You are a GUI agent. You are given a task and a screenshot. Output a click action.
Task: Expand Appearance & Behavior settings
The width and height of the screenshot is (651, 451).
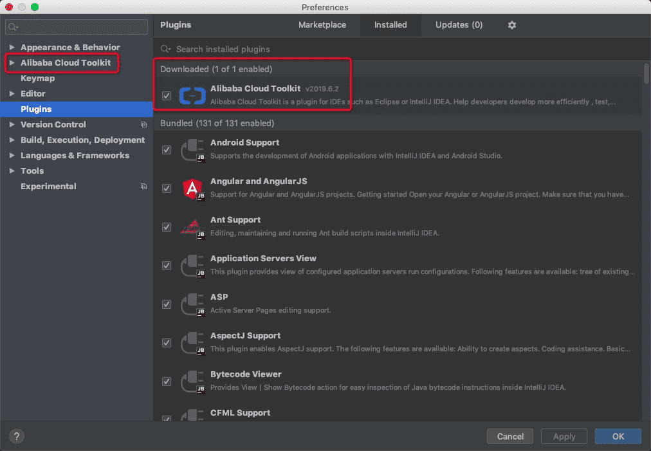point(12,48)
